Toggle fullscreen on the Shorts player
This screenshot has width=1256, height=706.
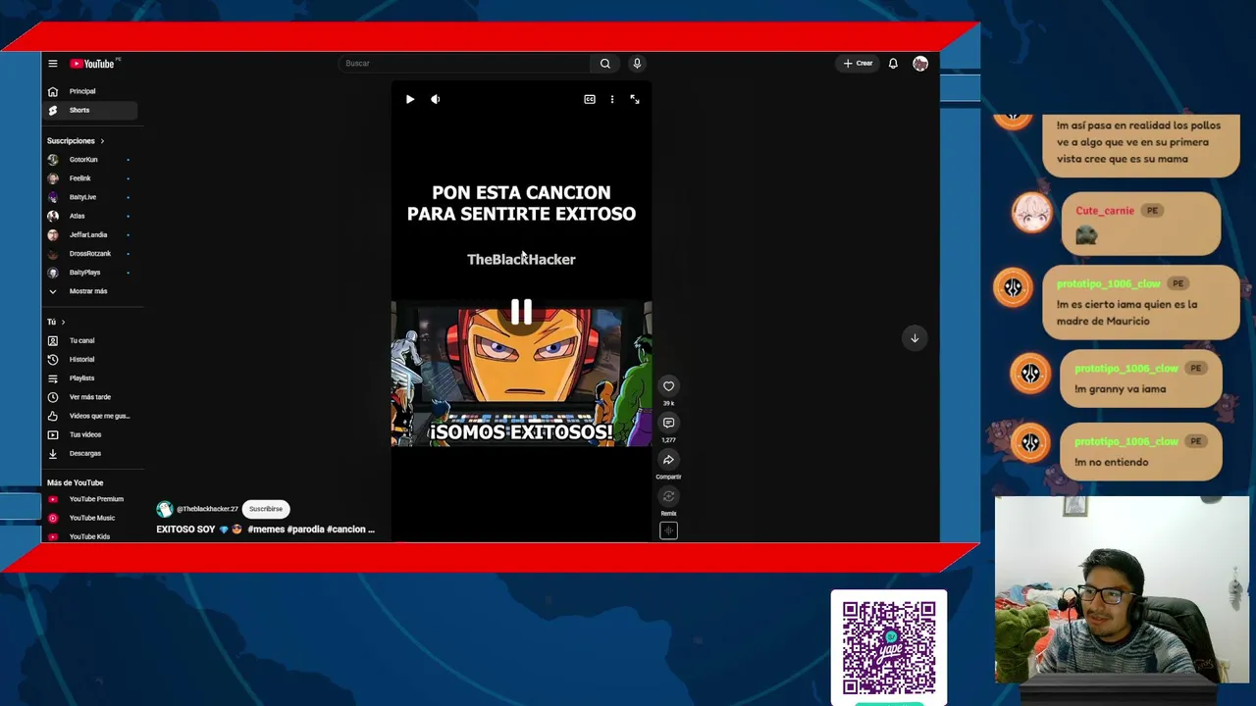pyautogui.click(x=635, y=99)
